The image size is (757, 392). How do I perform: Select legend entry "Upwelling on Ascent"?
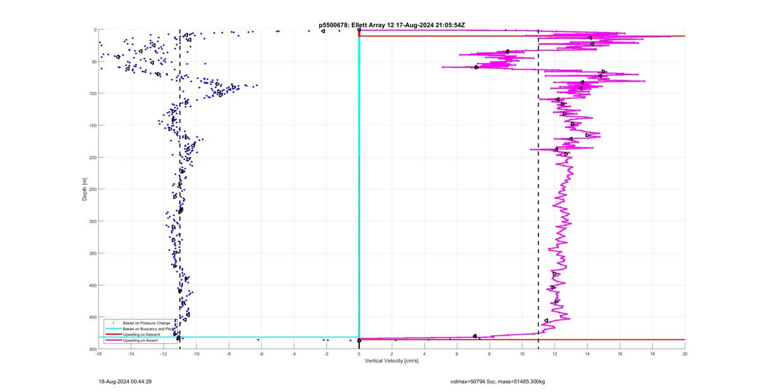pos(141,340)
